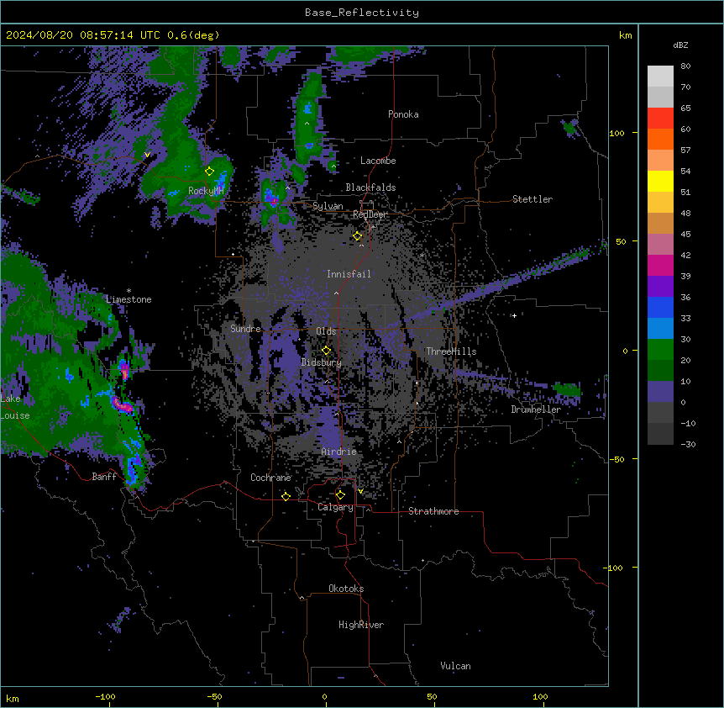This screenshot has height=708, width=724.
Task: Click the 65 value on the dBZ scale
Action: click(685, 108)
